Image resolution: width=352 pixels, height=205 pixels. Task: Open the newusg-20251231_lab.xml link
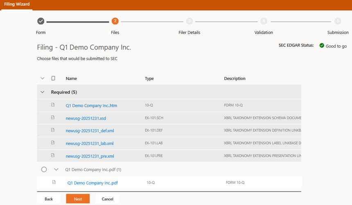[x=90, y=143]
